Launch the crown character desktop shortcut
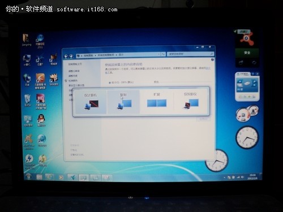The height and width of the screenshot is (212, 283). [54, 80]
